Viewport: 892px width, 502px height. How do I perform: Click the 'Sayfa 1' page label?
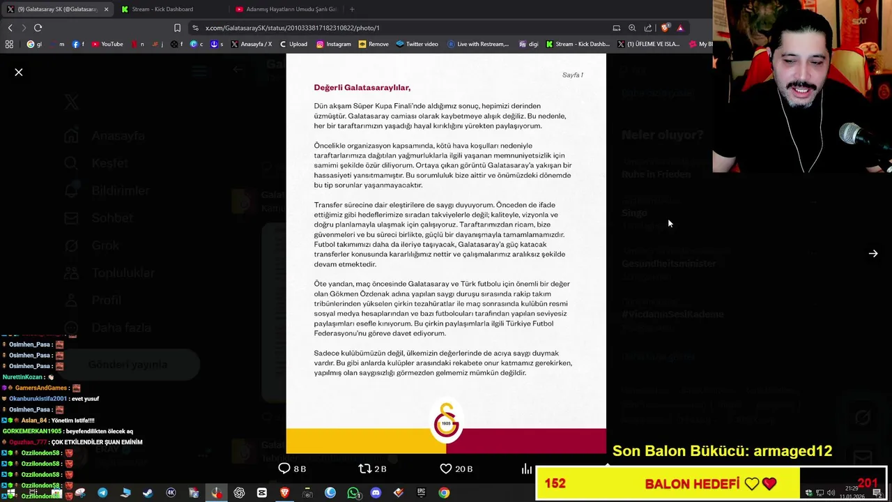[573, 75]
